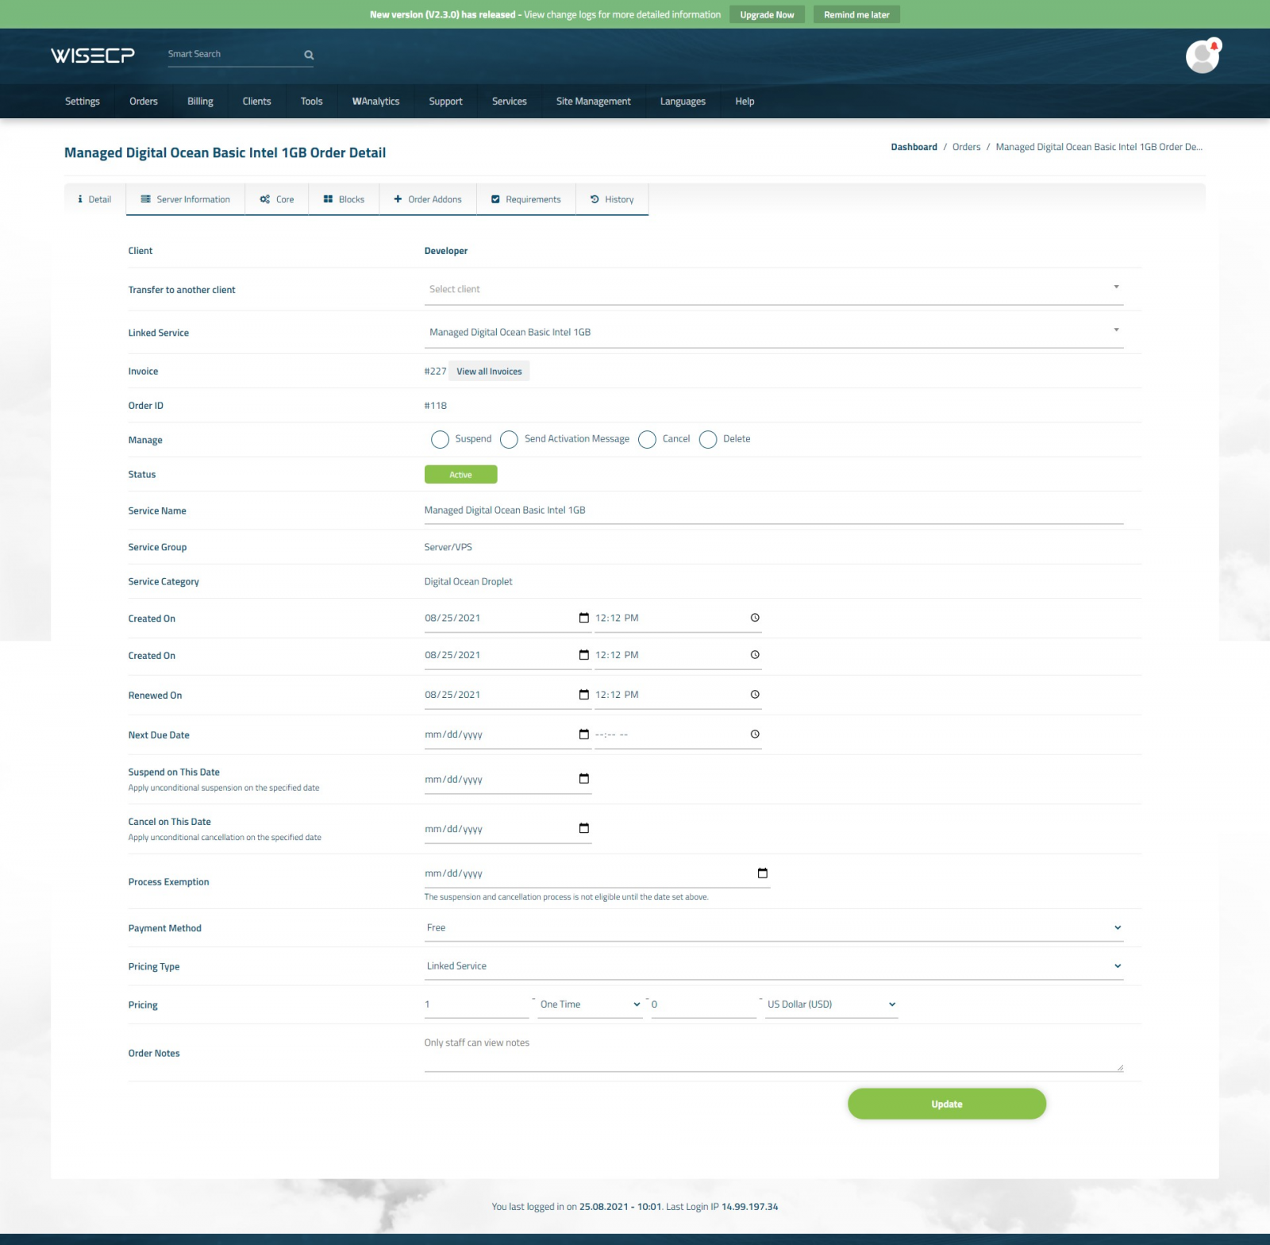Open calendar picker for Next Due Date
This screenshot has height=1245, width=1270.
click(584, 734)
